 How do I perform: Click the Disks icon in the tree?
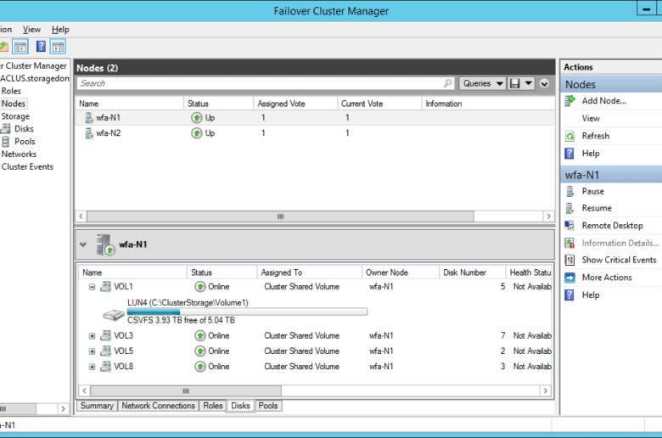(x=5, y=129)
